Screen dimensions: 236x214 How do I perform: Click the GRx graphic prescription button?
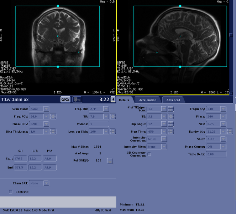(65, 100)
